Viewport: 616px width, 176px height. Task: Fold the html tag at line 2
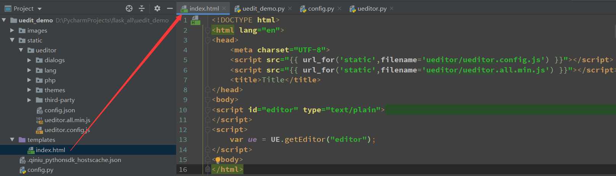tap(208, 30)
